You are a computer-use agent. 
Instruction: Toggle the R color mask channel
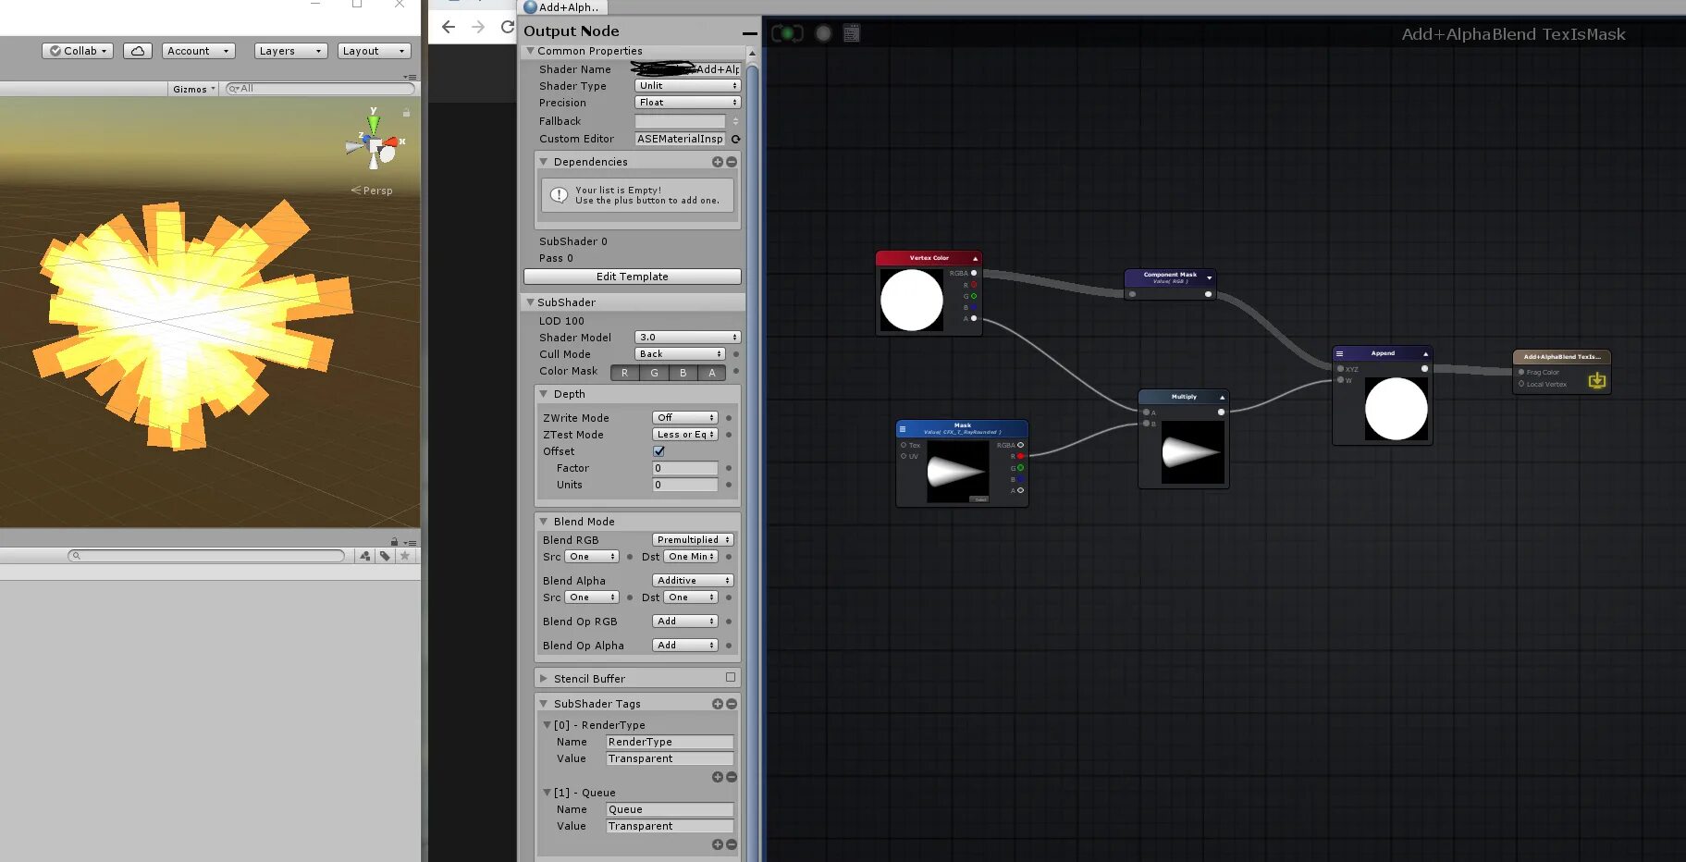pyautogui.click(x=624, y=373)
